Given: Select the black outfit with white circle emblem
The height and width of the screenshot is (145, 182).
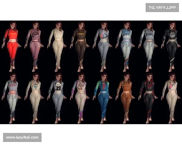Looking at the screenshot, I should point(170,46).
